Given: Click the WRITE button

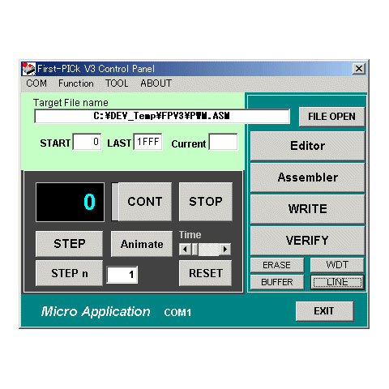Looking at the screenshot, I should (x=307, y=209).
